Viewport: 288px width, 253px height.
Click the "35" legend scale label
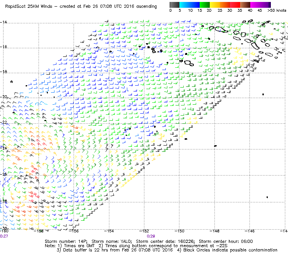click(240, 11)
